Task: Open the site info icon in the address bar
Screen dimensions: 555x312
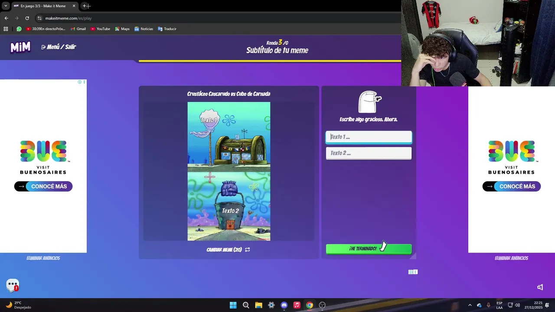Action: click(x=39, y=18)
